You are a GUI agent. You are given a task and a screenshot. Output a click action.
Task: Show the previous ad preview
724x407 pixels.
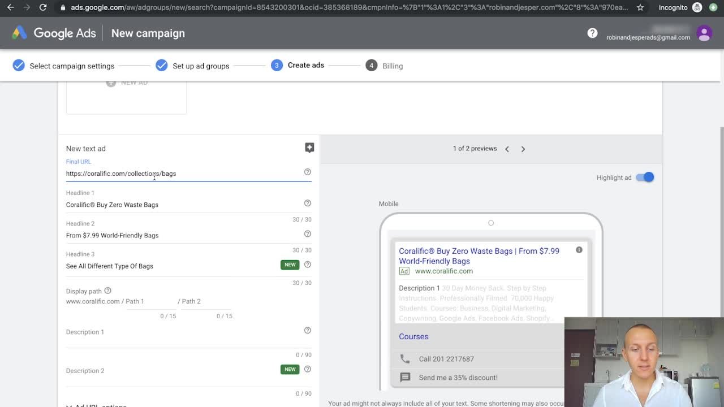point(507,149)
